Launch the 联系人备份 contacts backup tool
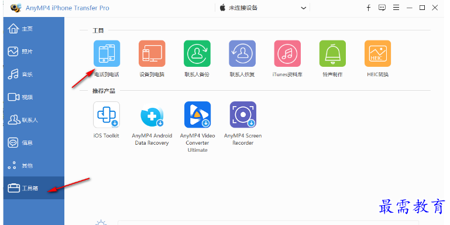 point(197,54)
